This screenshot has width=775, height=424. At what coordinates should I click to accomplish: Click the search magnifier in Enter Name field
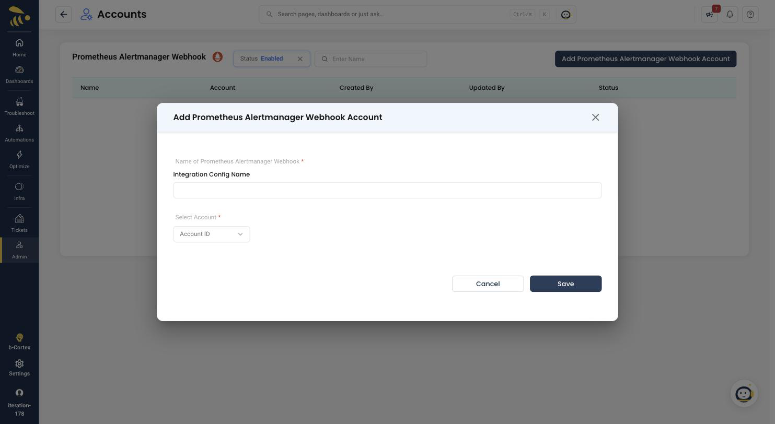[x=325, y=59]
